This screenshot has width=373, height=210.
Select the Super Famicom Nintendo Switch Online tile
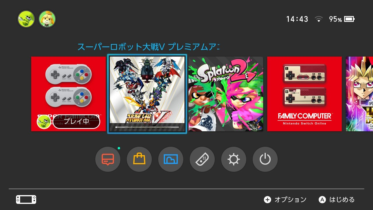coord(68,94)
